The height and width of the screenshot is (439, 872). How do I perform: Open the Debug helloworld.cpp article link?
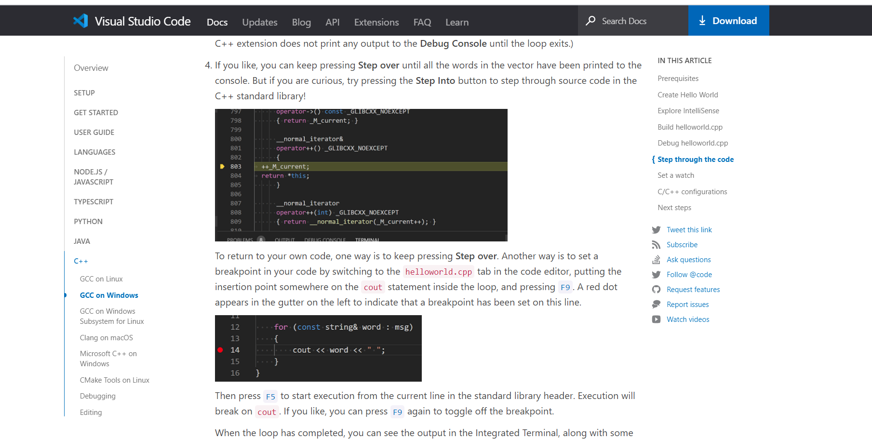point(693,143)
